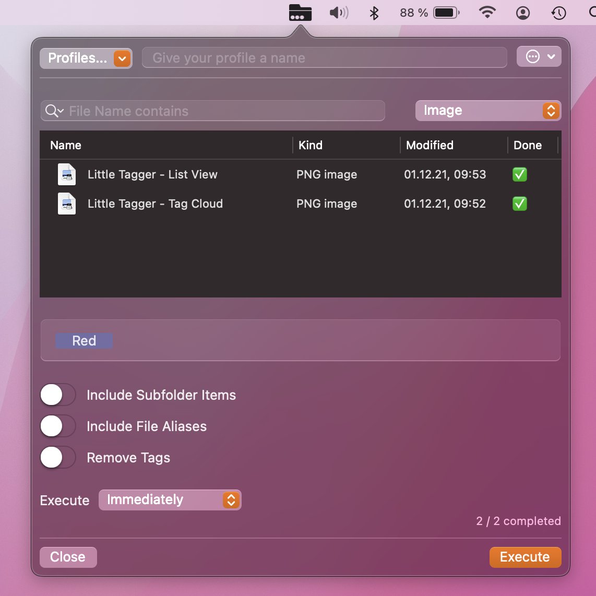The width and height of the screenshot is (596, 596).
Task: Sort by the Name column header
Action: click(x=166, y=145)
